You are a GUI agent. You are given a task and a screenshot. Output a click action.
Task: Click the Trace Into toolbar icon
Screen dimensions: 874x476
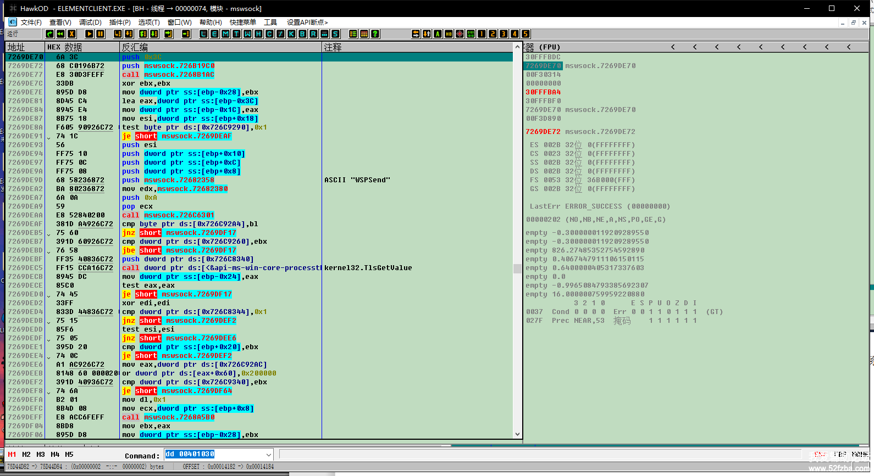coord(143,34)
